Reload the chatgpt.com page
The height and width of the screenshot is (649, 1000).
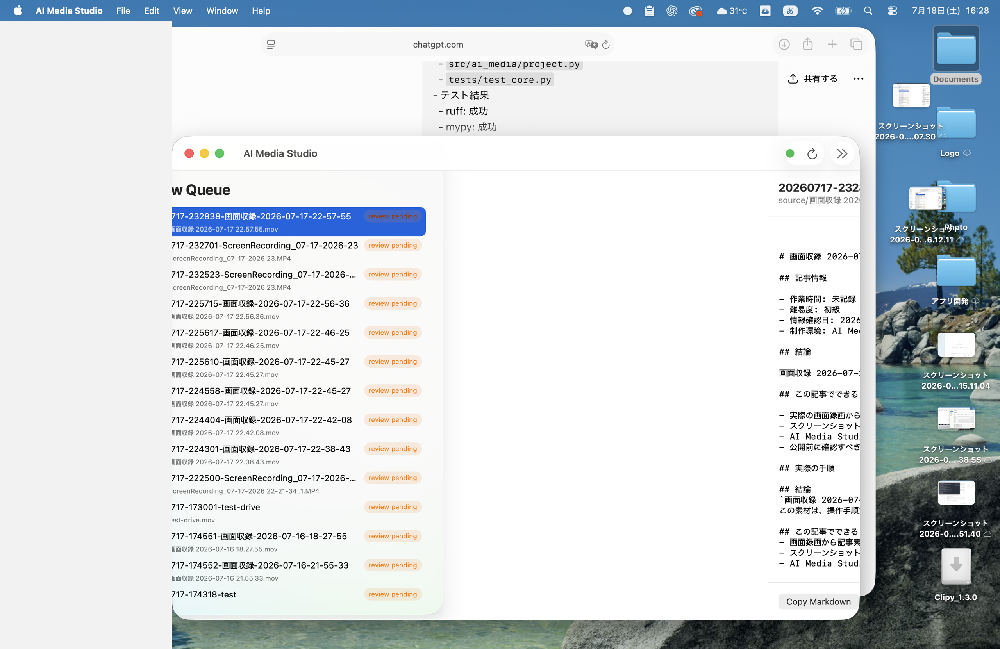(x=605, y=45)
